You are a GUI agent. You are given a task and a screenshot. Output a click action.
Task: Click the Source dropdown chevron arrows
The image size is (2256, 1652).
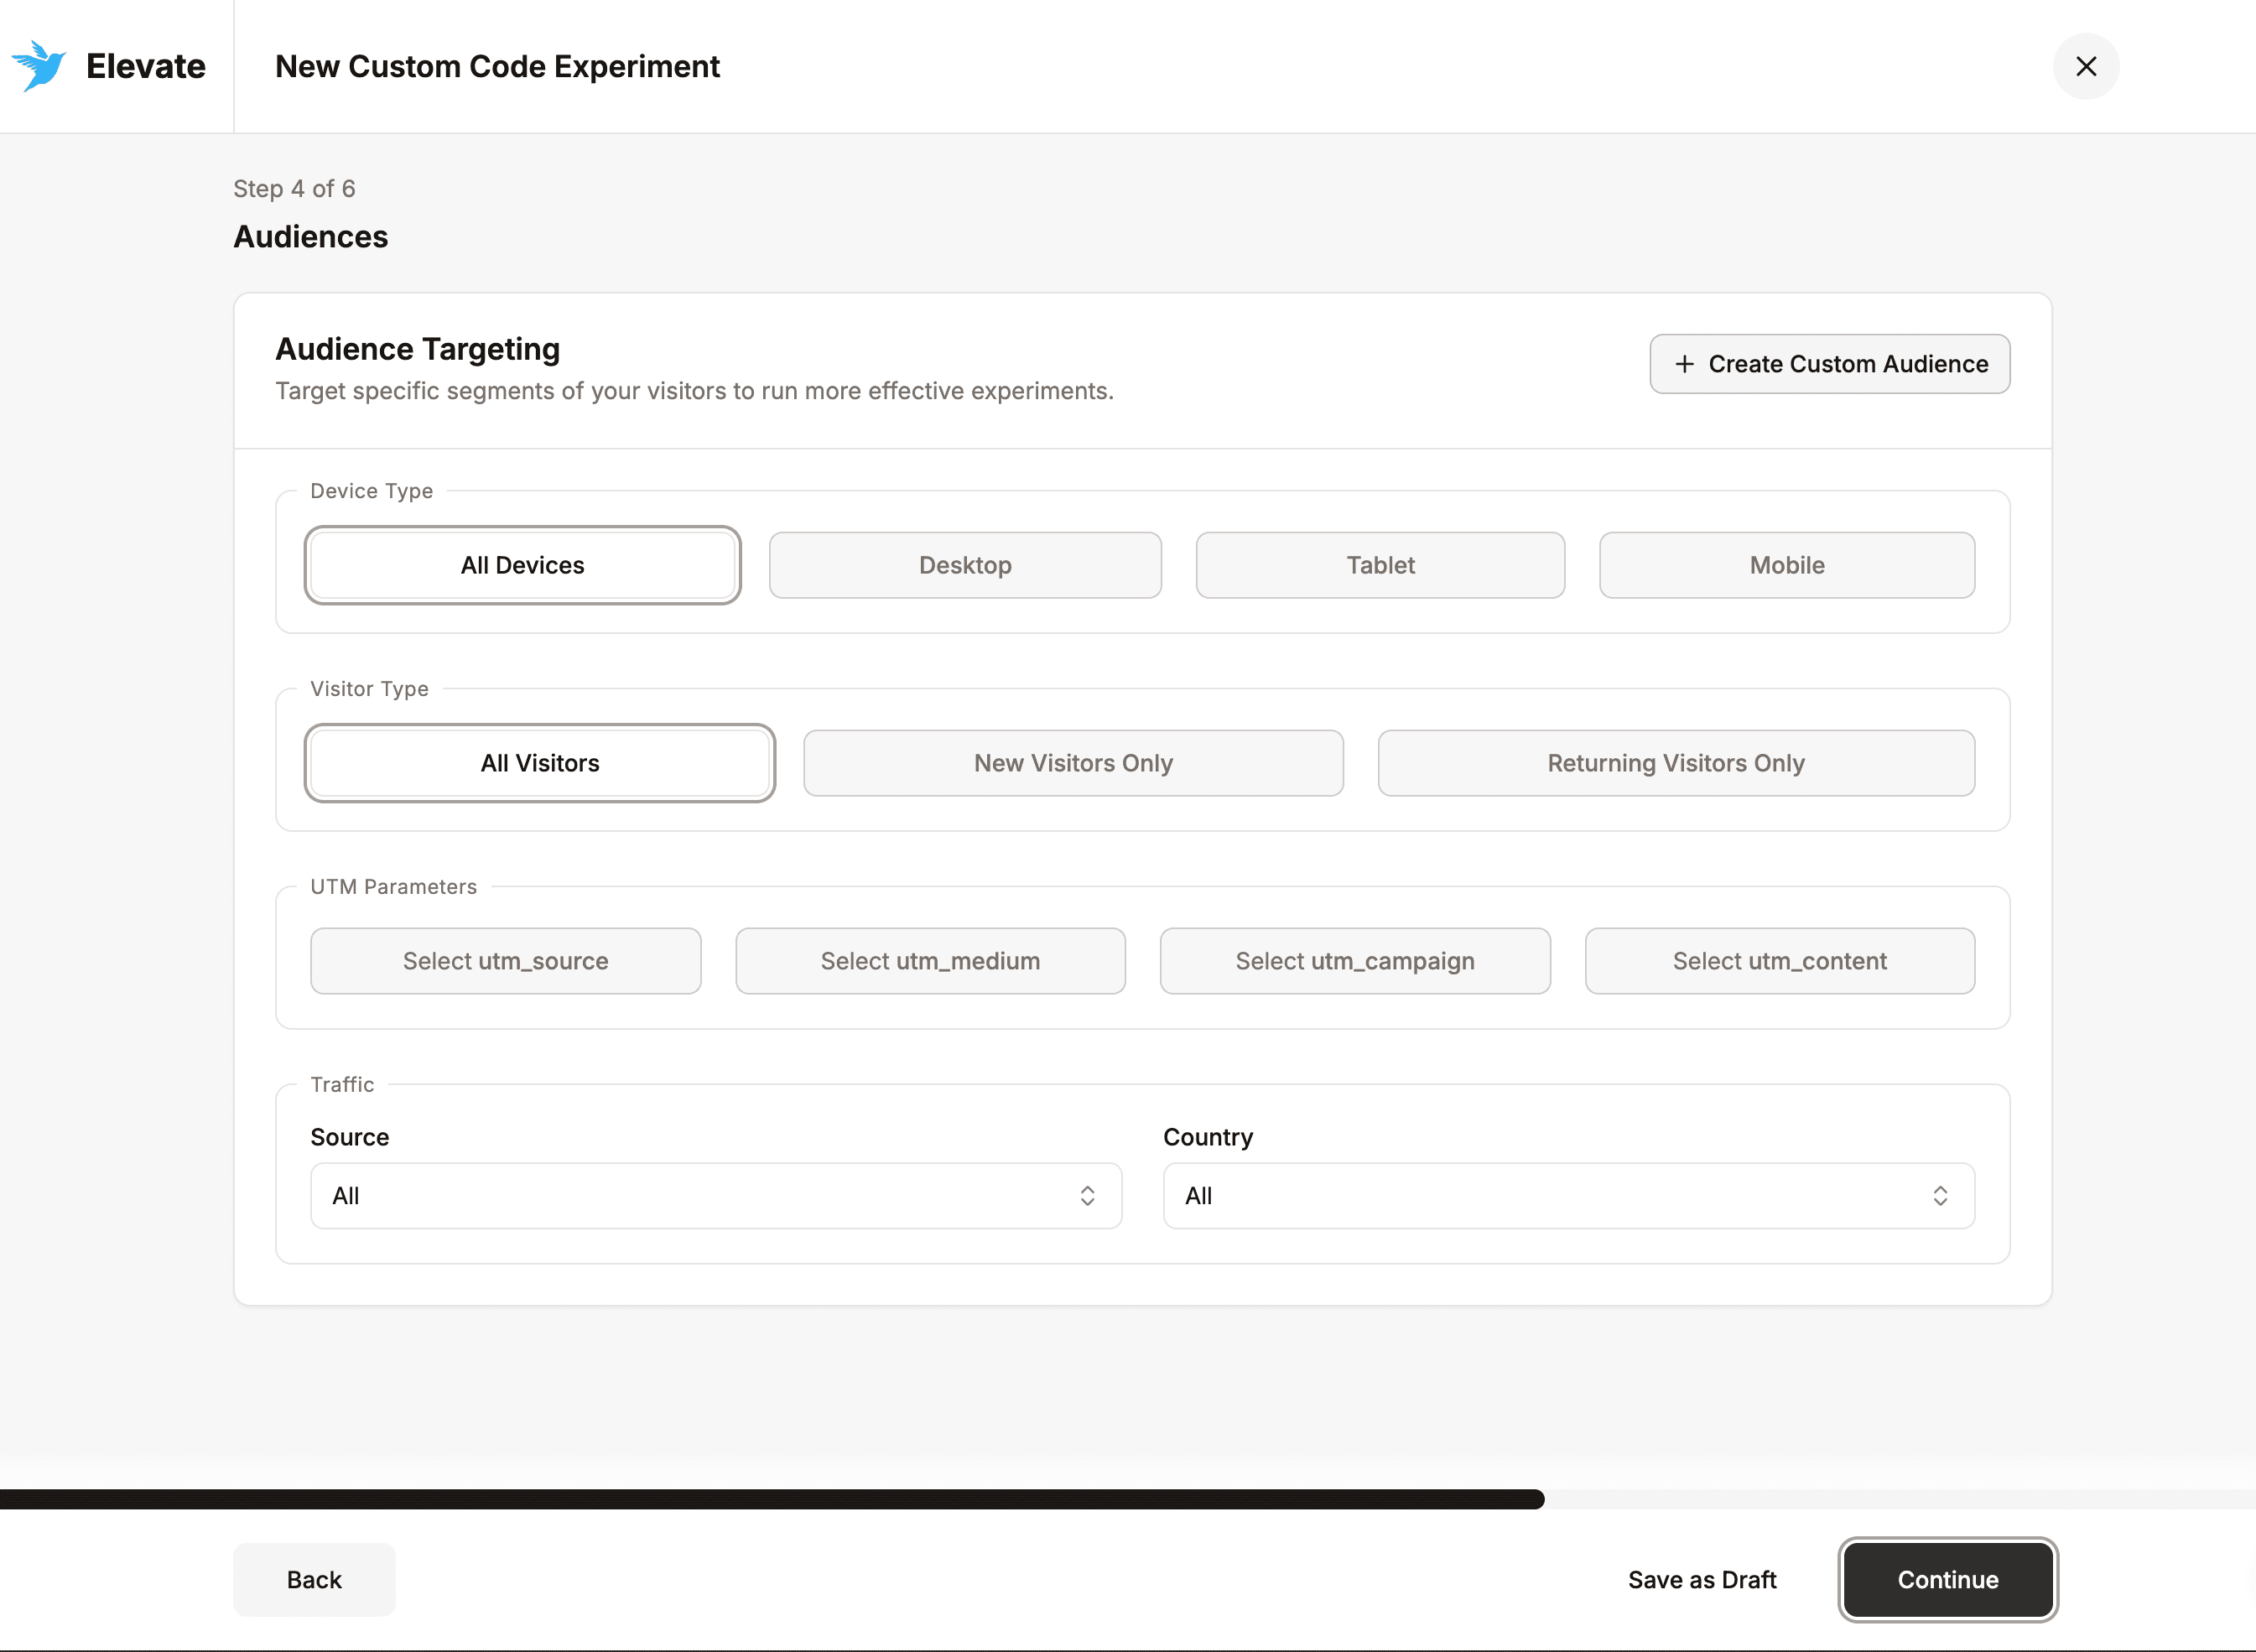[1087, 1196]
